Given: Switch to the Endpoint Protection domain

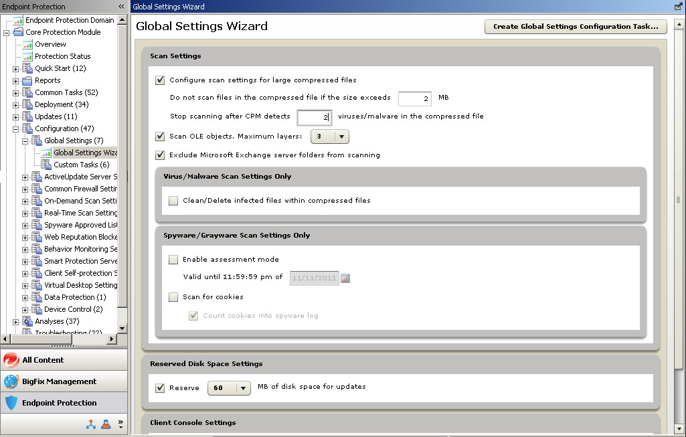Looking at the screenshot, I should pos(64,403).
